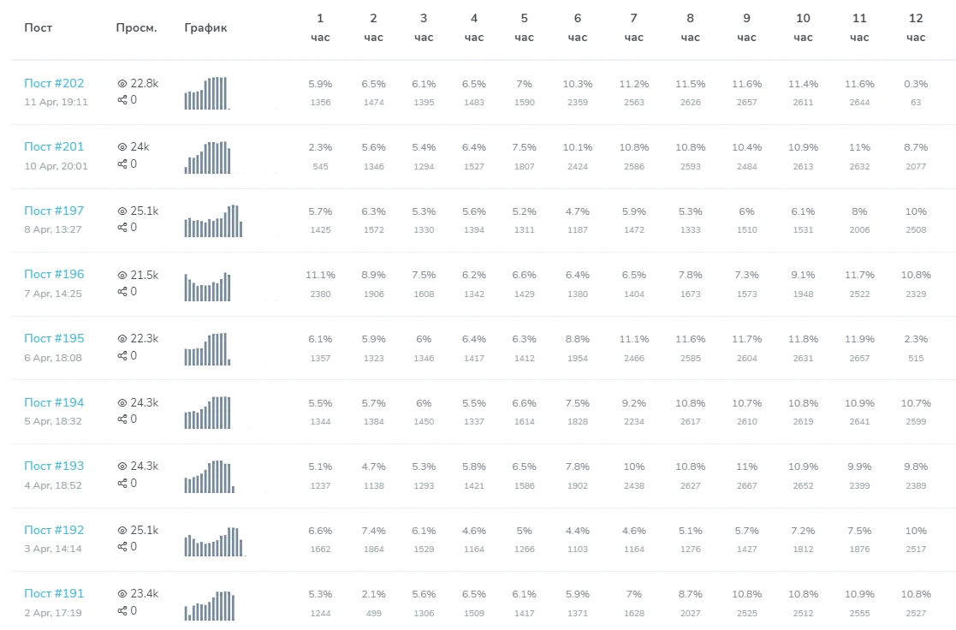Screen dimensions: 956x630
Task: Click the views eye icon for Пост #202
Action: point(122,83)
